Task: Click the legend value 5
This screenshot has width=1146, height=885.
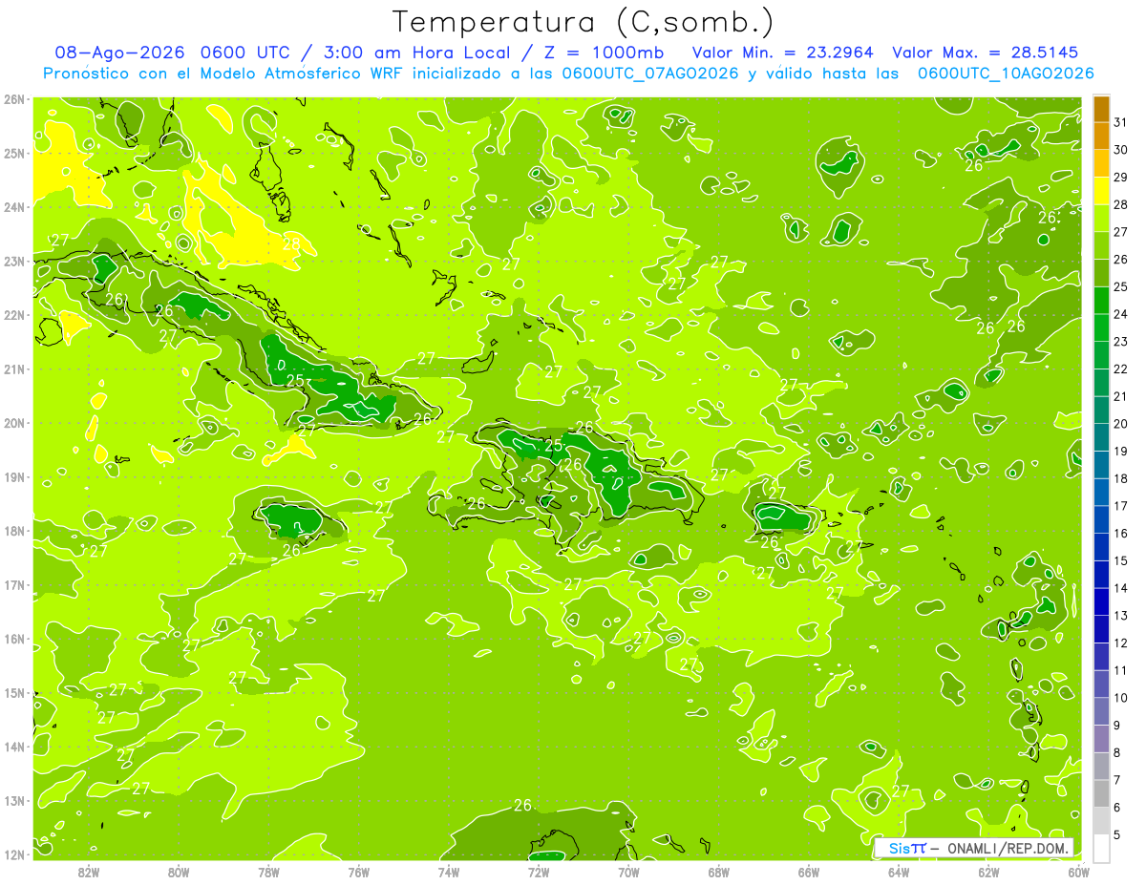Action: pyautogui.click(x=1117, y=834)
